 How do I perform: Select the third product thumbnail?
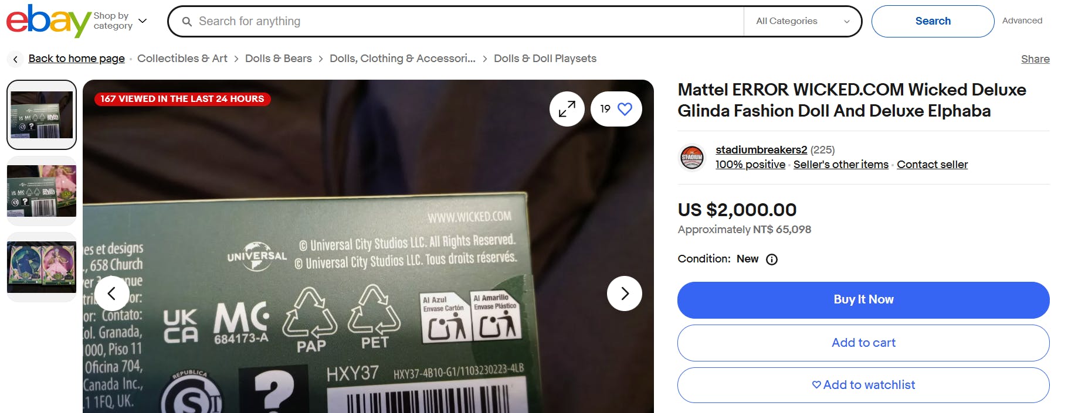point(42,267)
